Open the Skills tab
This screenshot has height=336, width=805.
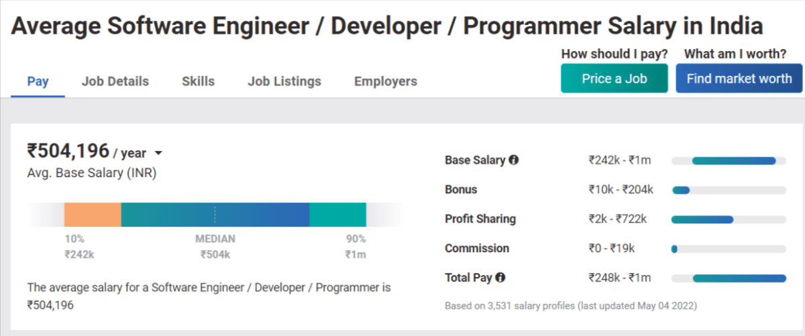click(198, 82)
